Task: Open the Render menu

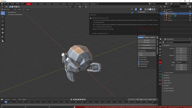Action: tap(12, 4)
